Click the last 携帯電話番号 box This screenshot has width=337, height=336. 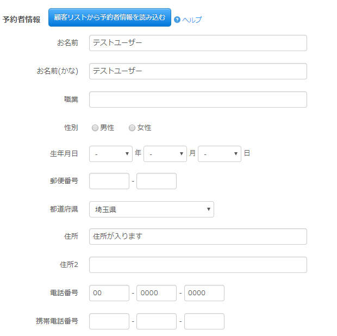pyautogui.click(x=204, y=321)
